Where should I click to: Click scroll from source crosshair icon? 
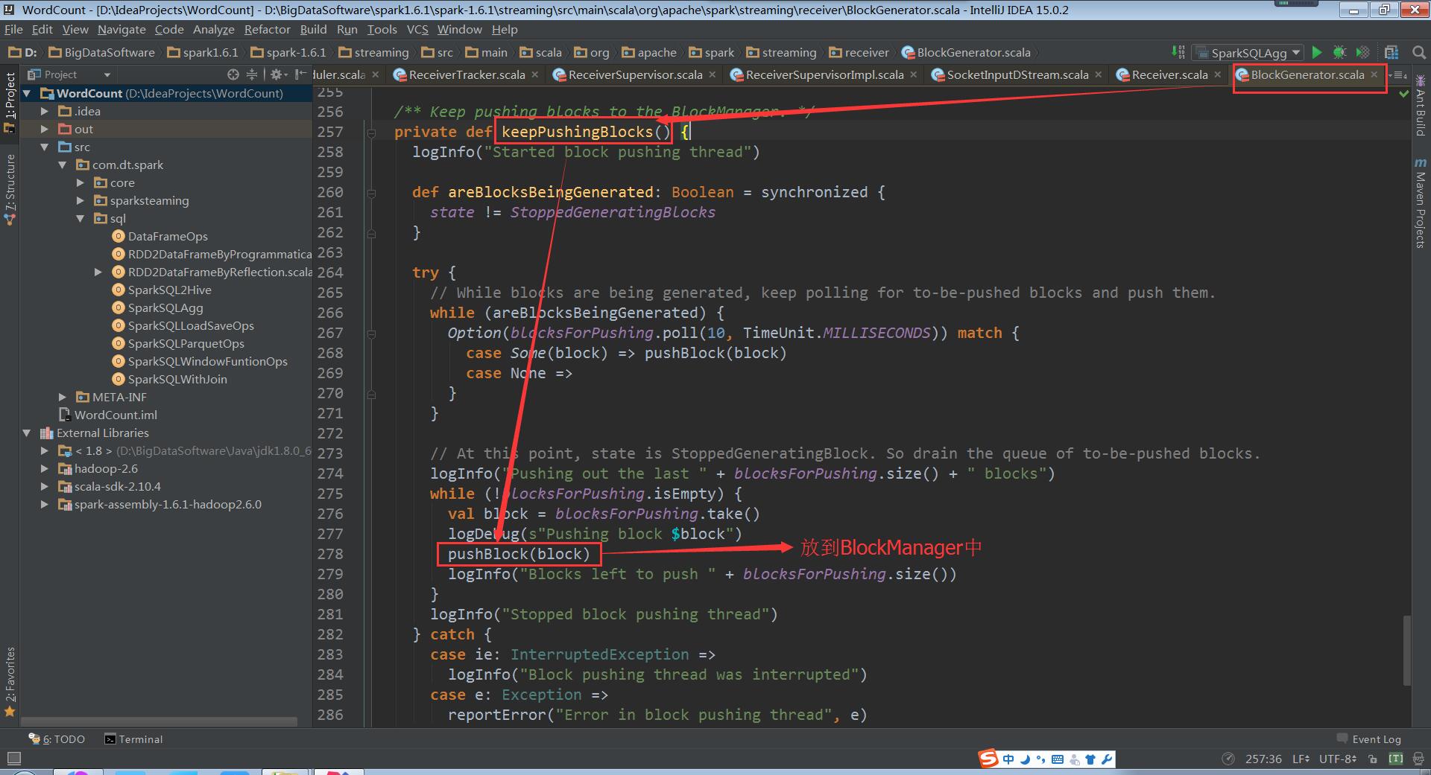tap(233, 74)
